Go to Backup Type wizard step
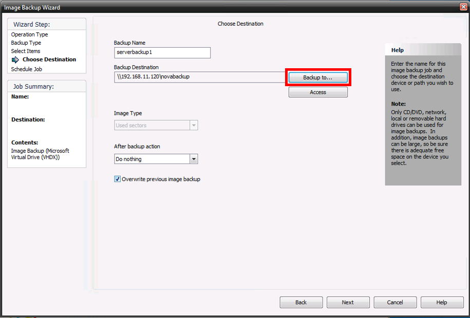Viewport: 470px width, 318px height. tap(26, 43)
